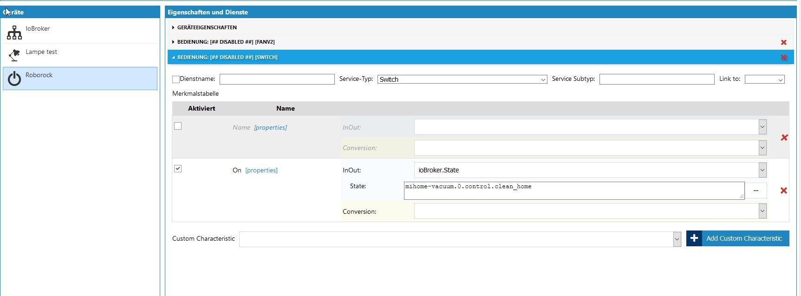Open properties link for On characteristic
801x296 pixels.
261,170
